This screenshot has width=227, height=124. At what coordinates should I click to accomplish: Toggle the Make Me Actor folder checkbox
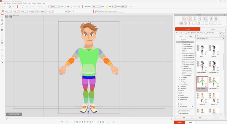183,69
